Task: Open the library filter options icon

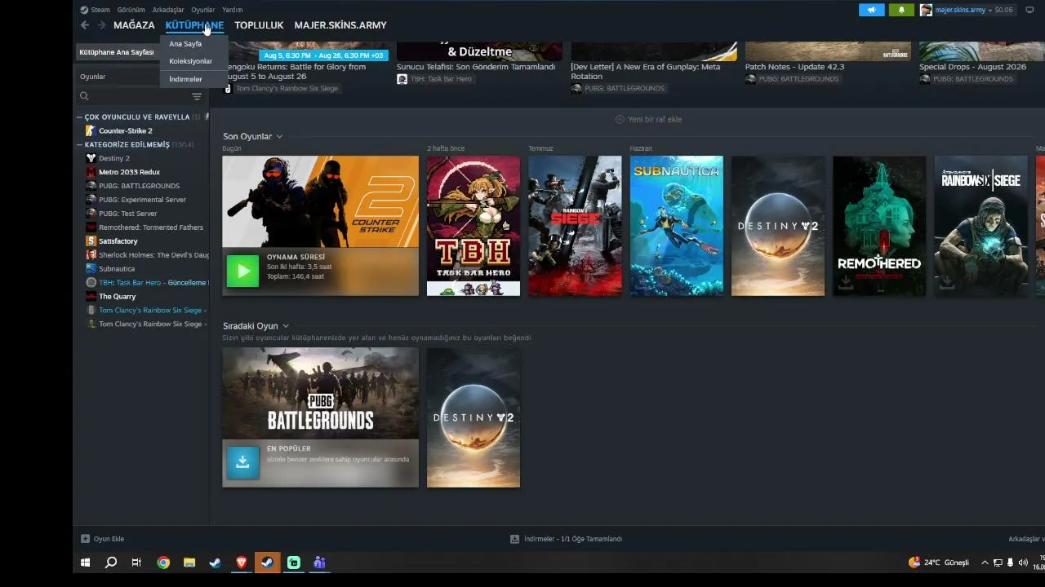Action: coord(197,96)
